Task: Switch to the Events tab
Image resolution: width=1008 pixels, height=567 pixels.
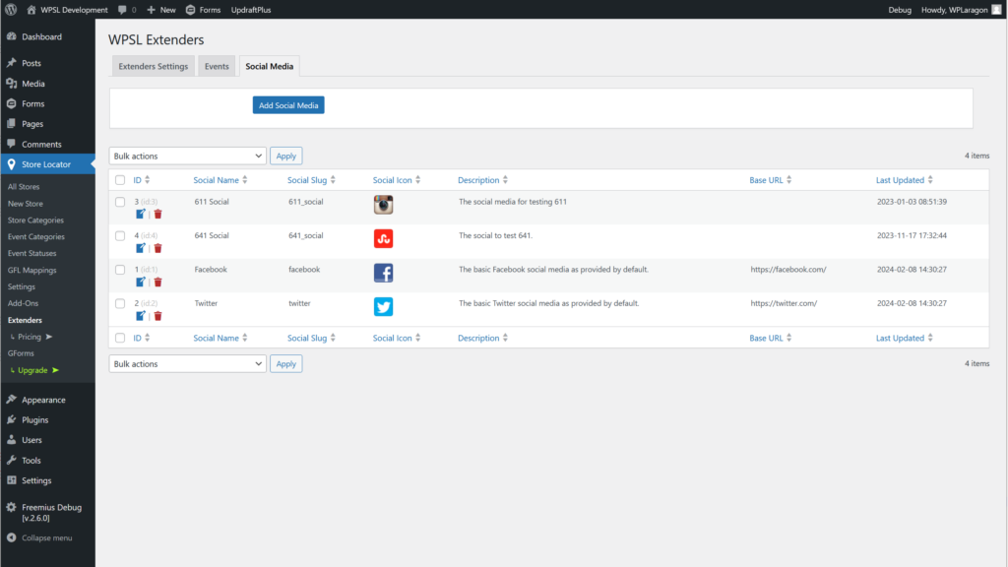Action: click(x=217, y=67)
